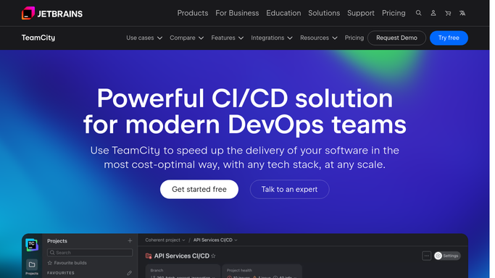Open the Support menu
Screen dimensions: 495x278
point(361,13)
